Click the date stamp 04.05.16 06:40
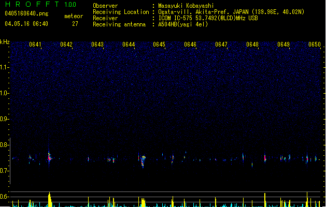The width and height of the screenshot is (326, 207). click(26, 24)
